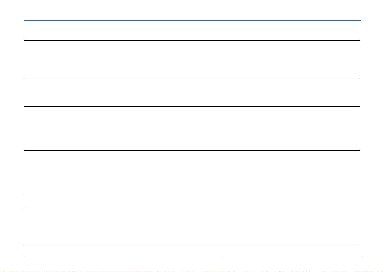Select the sixth blank table row
This screenshot has height=272, width=384.
click(192, 227)
